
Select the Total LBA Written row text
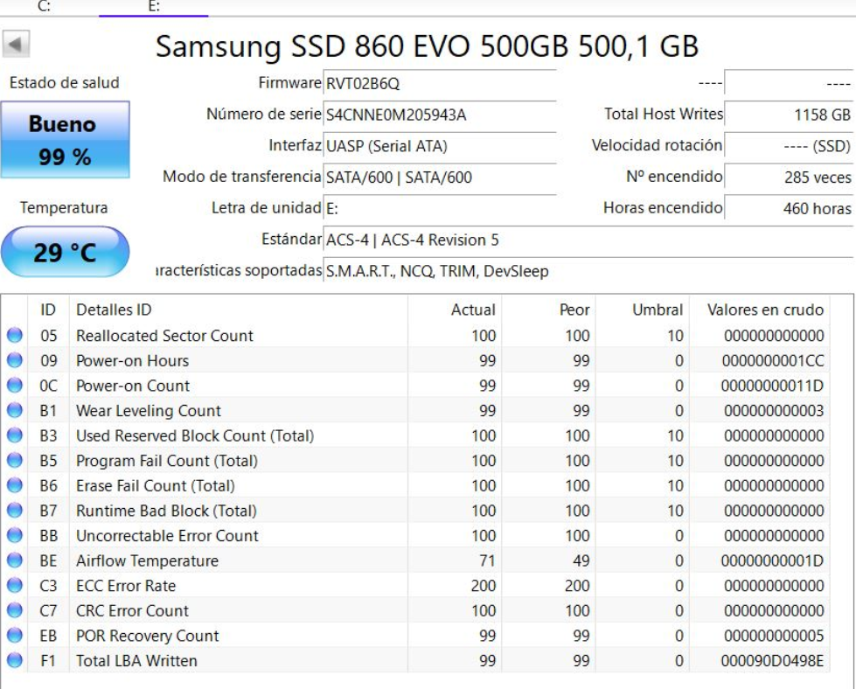click(136, 661)
